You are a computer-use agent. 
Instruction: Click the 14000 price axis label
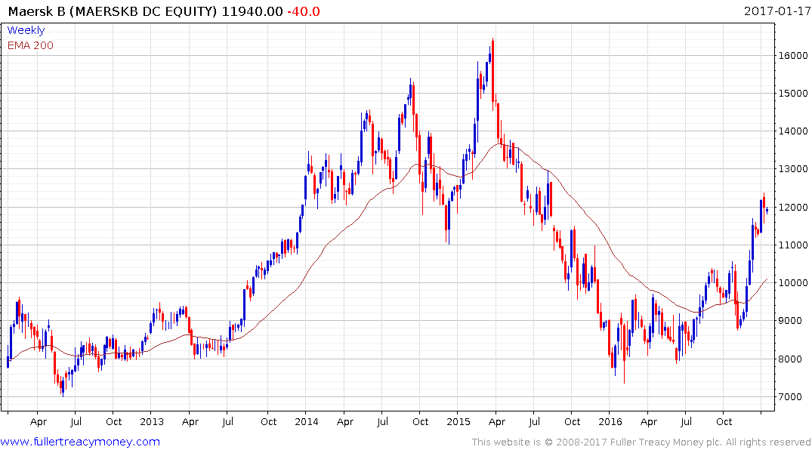793,131
